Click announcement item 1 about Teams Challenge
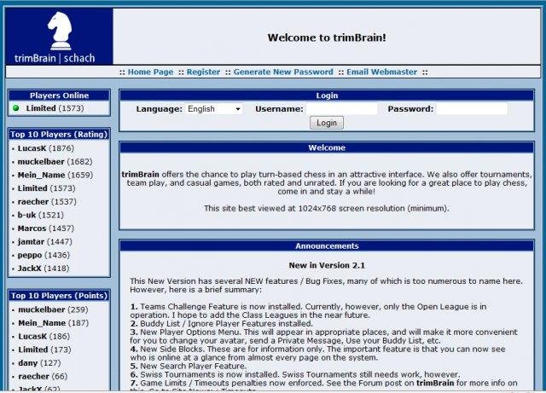The height and width of the screenshot is (393, 546). (309, 311)
